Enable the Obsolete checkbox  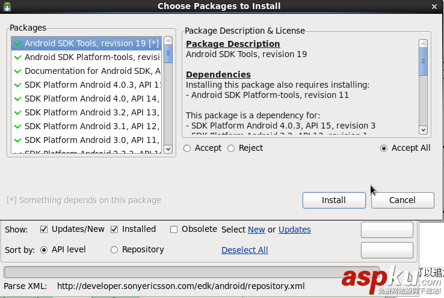pyautogui.click(x=174, y=230)
